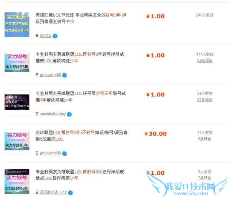Open the 5条评论 reviews link
The width and height of the screenshot is (230, 199).
click(x=205, y=139)
